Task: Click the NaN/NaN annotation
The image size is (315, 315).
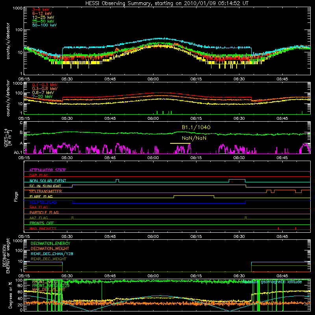Action: click(x=194, y=138)
